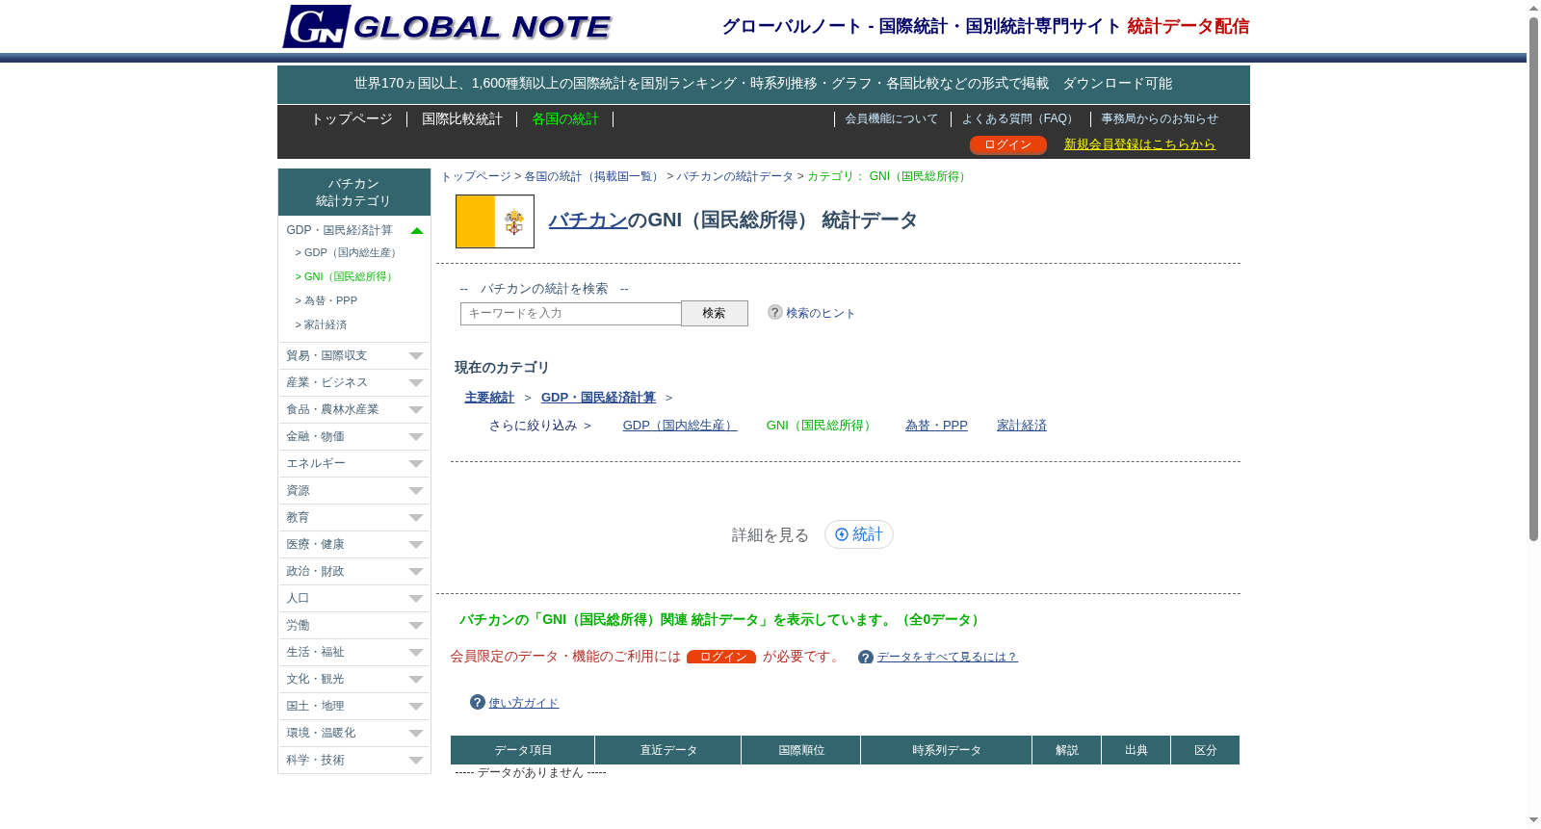
Task: Click the 統計 detail button
Action: coord(859,534)
